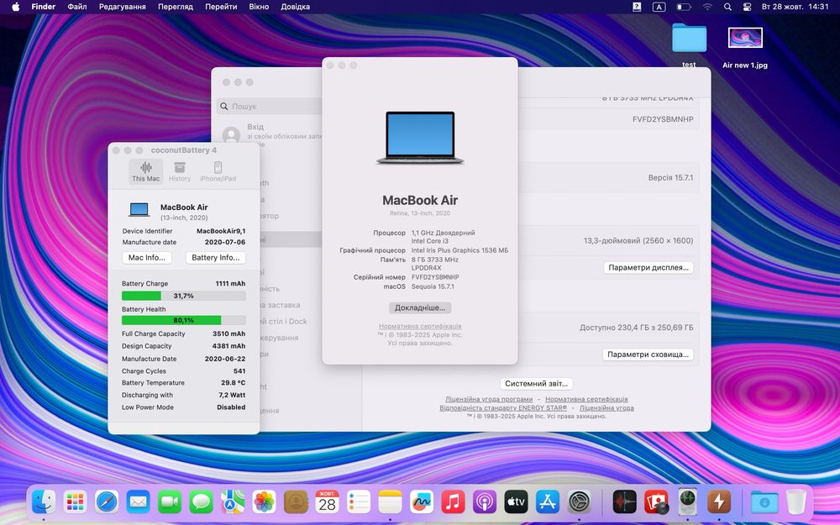Launch Photo Booth from the Dock
This screenshot has width=840, height=525.
coord(656,502)
